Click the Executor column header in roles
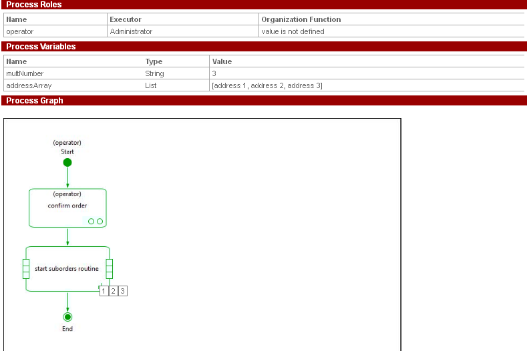Image resolution: width=527 pixels, height=351 pixels. point(126,19)
